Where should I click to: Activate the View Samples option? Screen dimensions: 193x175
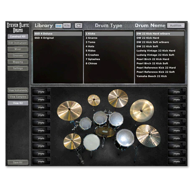(18, 97)
